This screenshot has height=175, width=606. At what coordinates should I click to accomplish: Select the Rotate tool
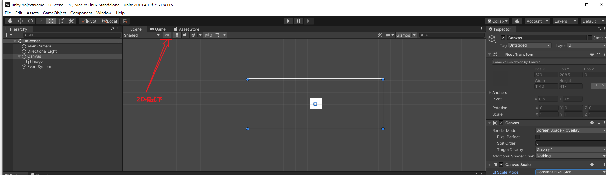click(x=31, y=21)
